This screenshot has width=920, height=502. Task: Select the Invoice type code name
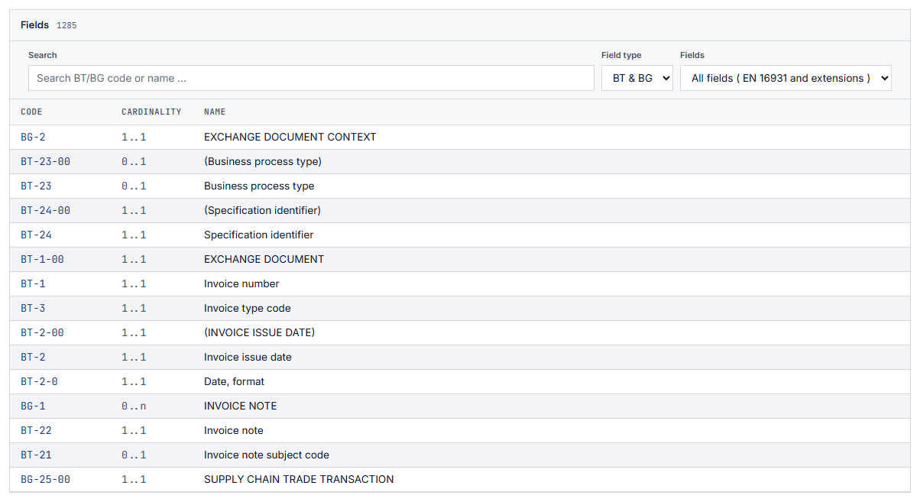[248, 308]
